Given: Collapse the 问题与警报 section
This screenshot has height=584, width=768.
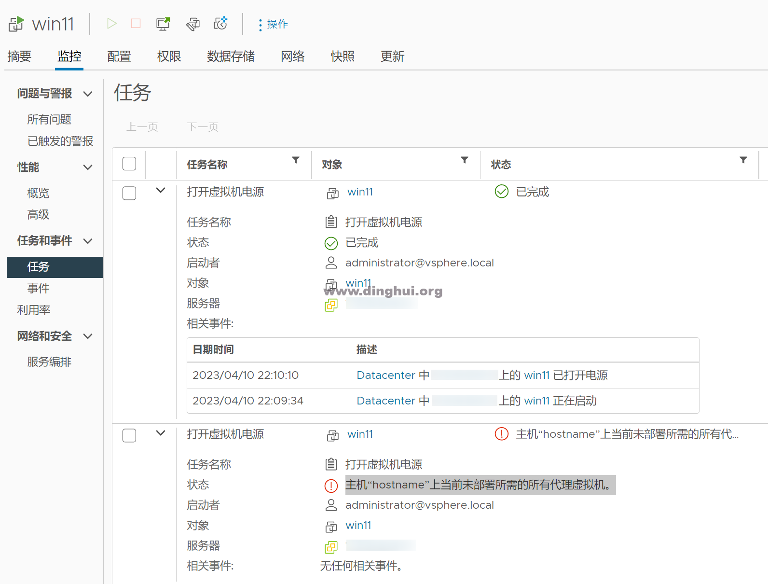Looking at the screenshot, I should [88, 94].
